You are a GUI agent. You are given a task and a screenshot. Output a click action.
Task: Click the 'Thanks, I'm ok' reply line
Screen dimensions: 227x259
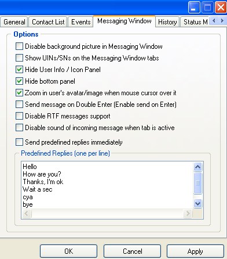(x=43, y=182)
